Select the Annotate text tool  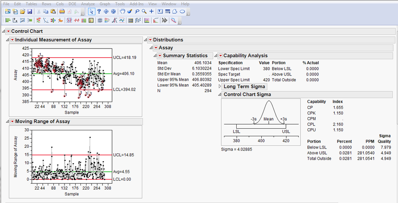pos(160,12)
